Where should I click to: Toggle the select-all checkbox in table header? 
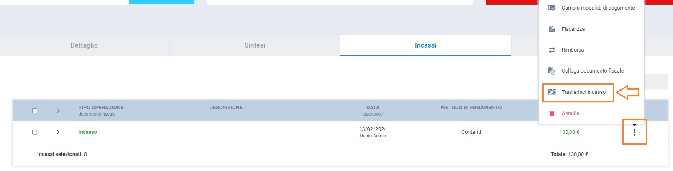click(x=35, y=111)
